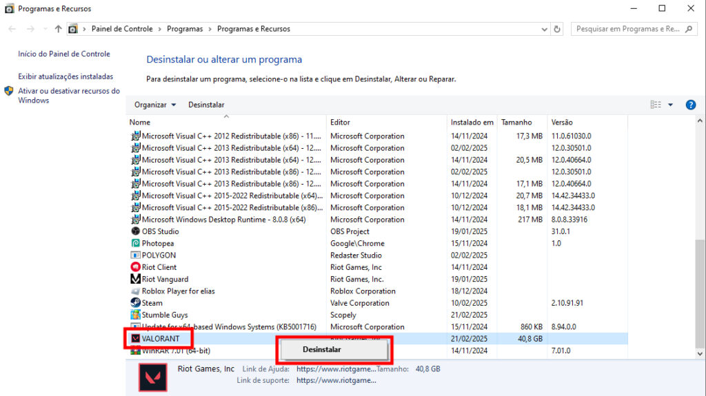
Task: Go up one folder level arrow
Action: point(58,29)
